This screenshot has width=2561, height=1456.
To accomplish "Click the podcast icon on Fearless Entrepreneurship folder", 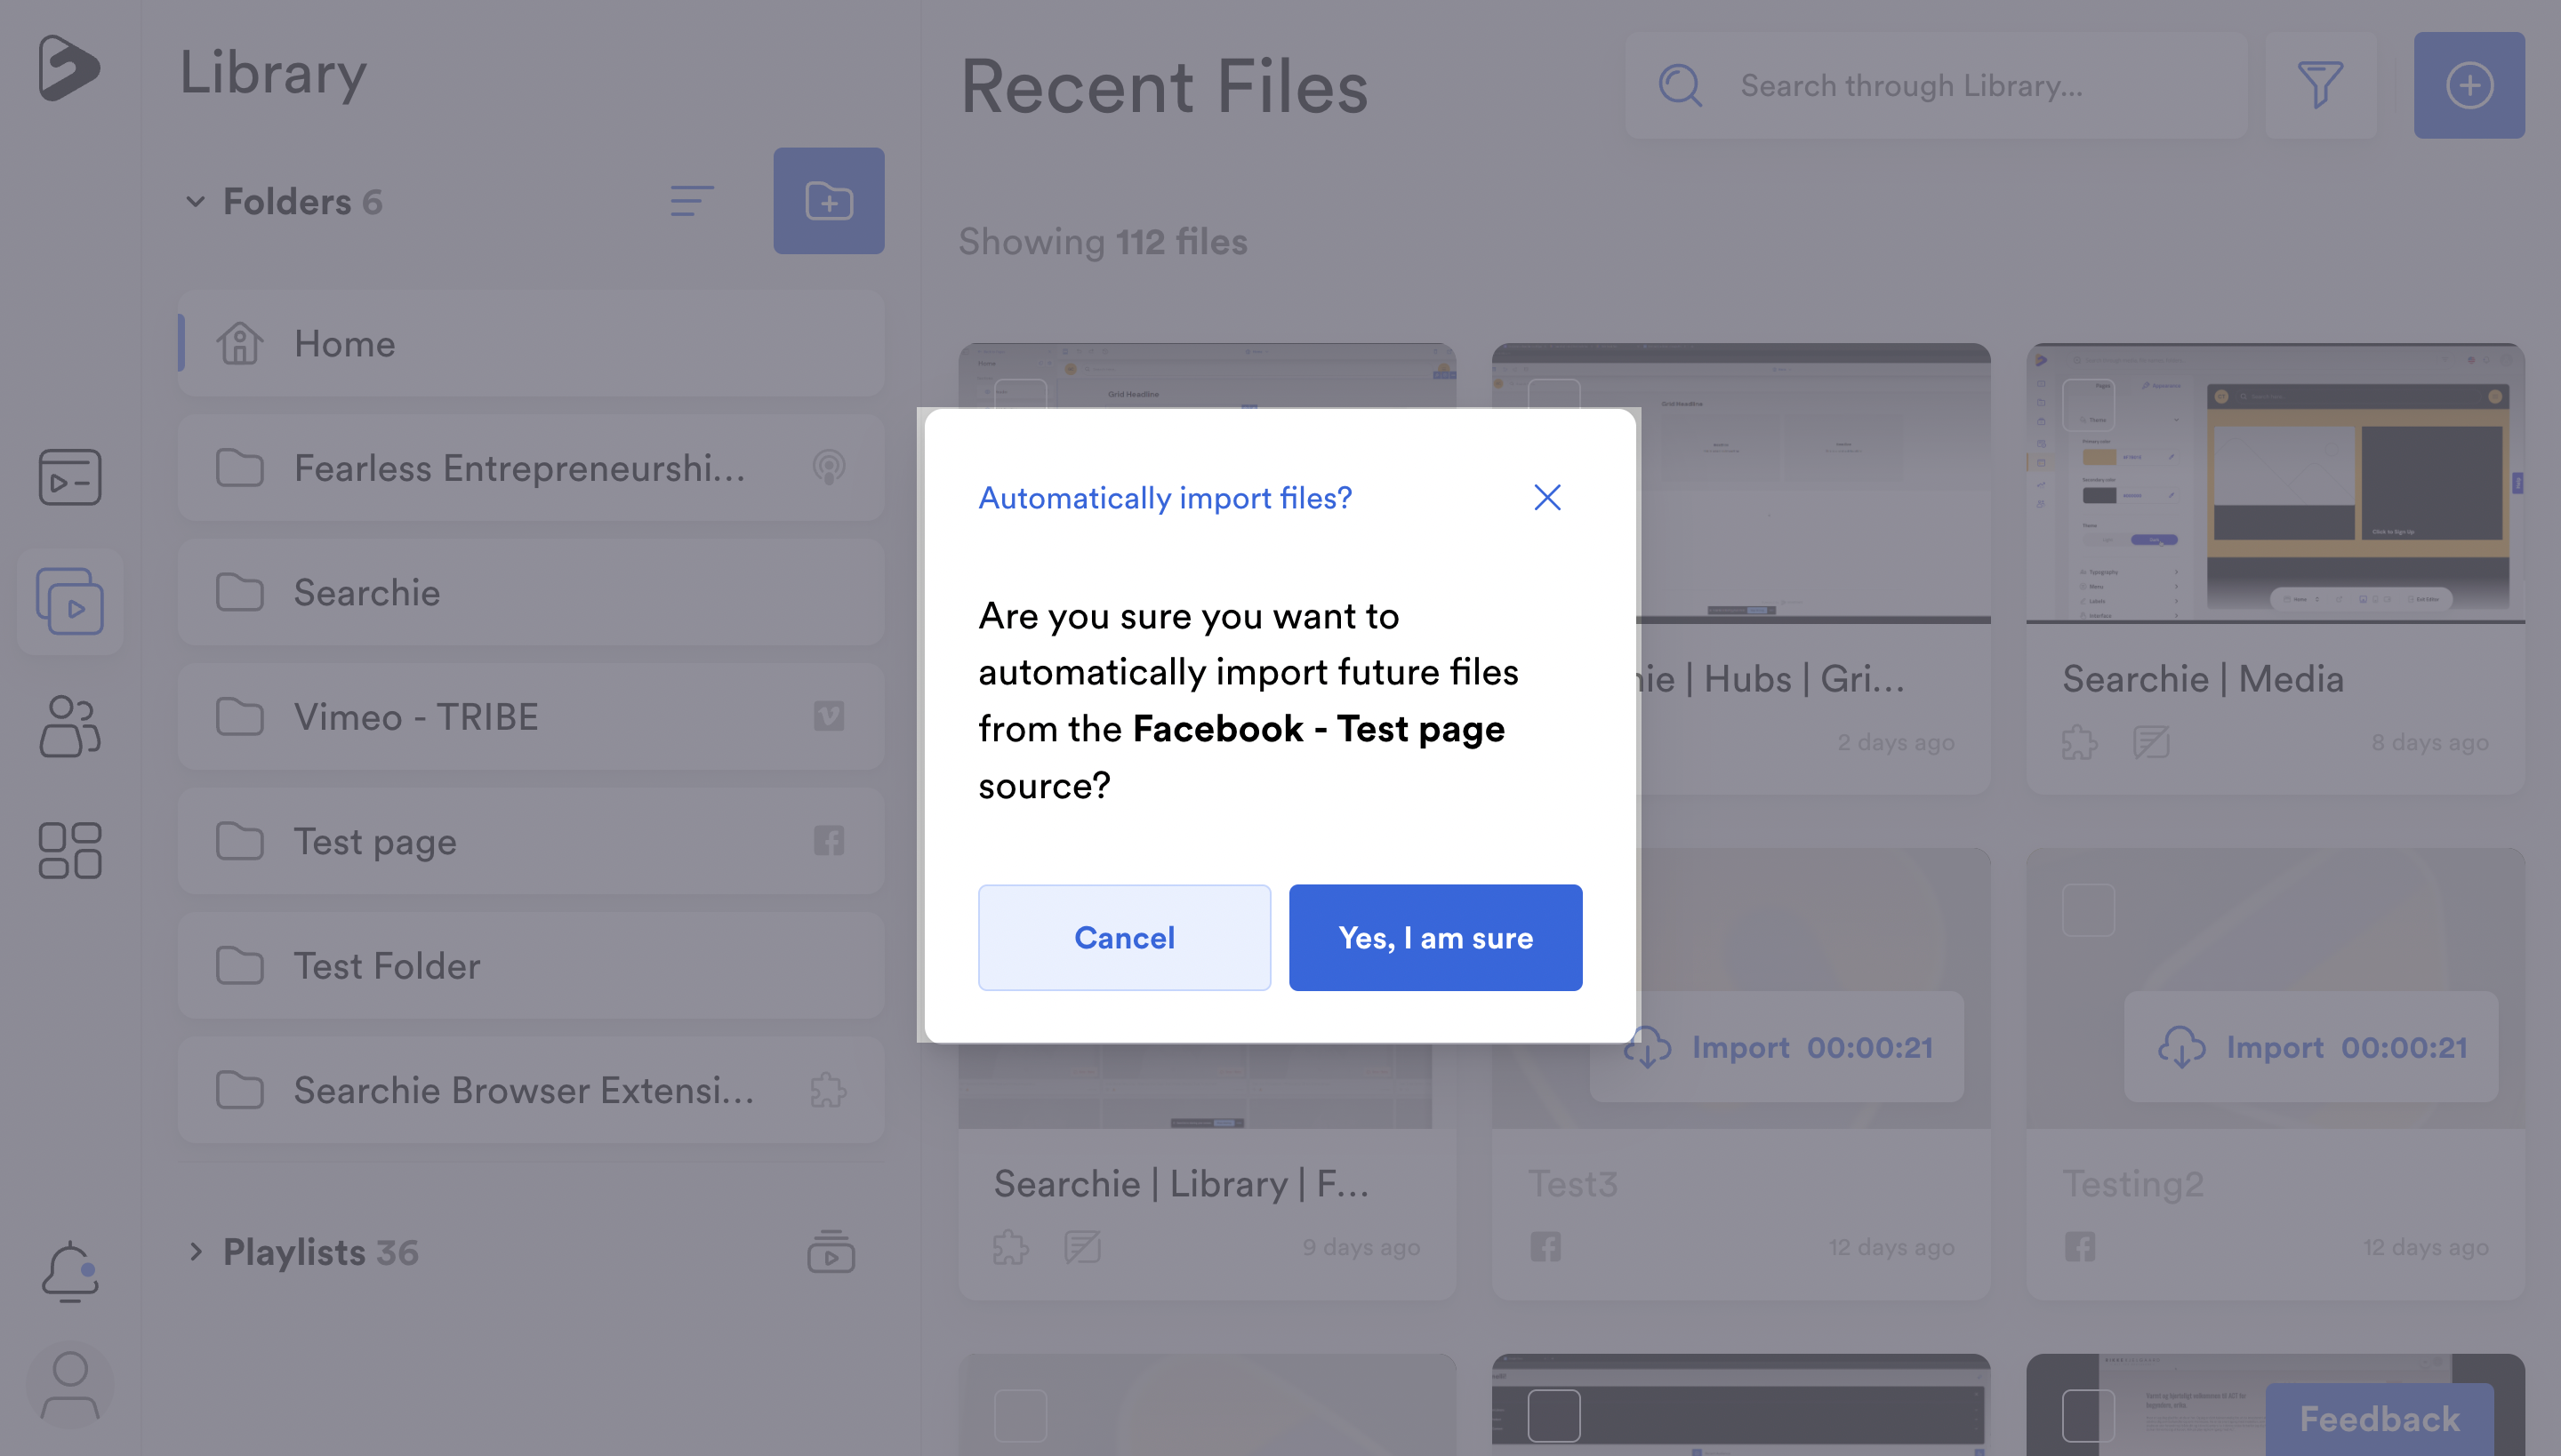I will point(829,467).
